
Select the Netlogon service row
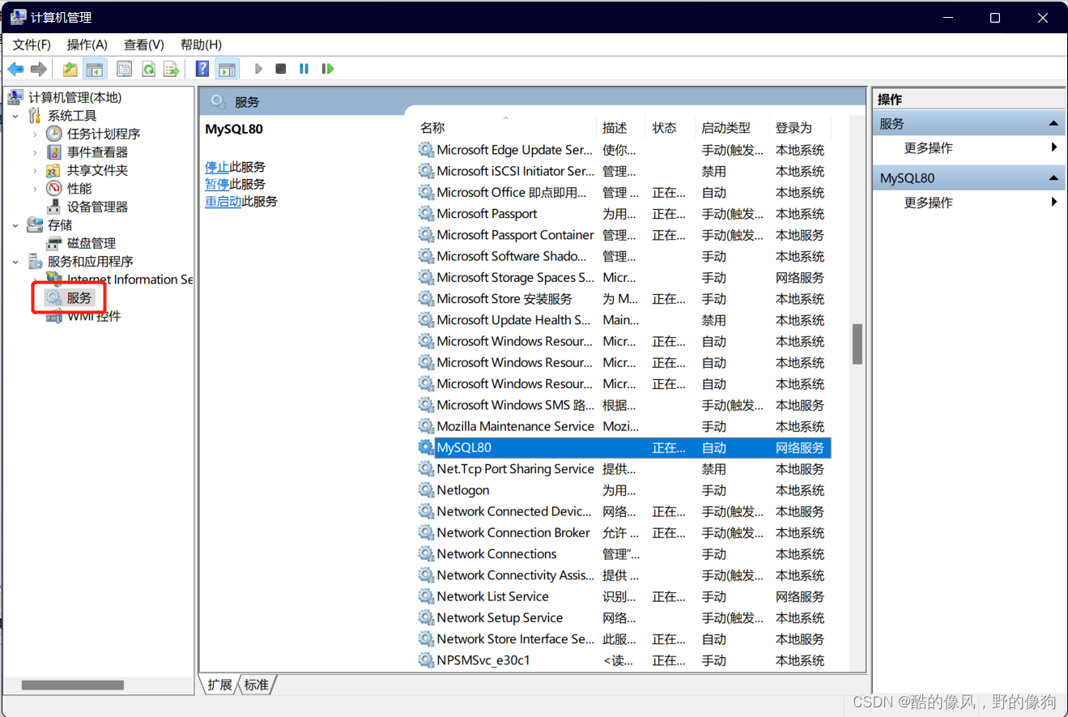(623, 490)
